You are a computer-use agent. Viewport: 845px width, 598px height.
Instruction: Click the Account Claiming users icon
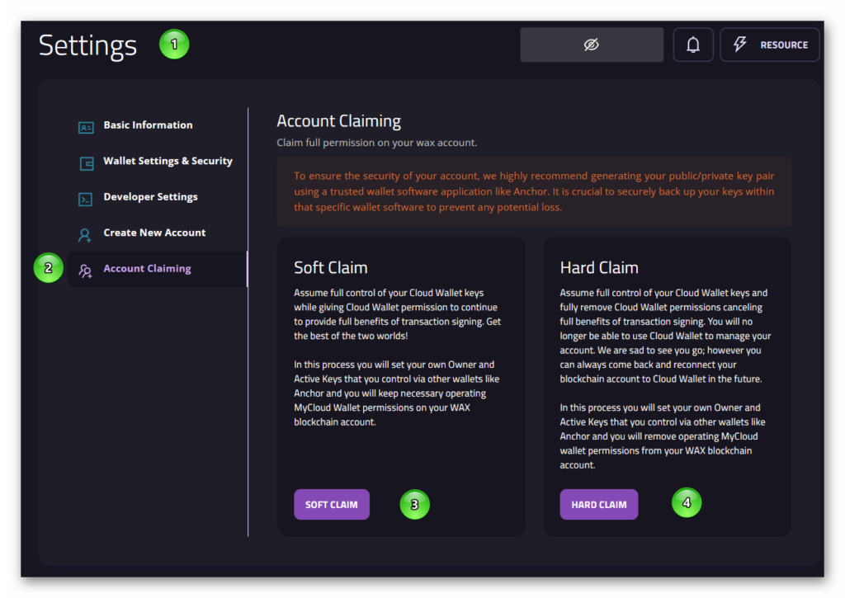pyautogui.click(x=85, y=271)
